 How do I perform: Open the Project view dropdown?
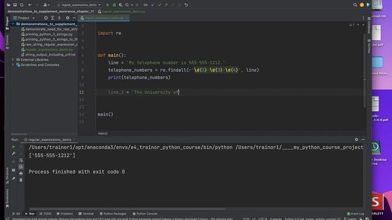coord(24,18)
